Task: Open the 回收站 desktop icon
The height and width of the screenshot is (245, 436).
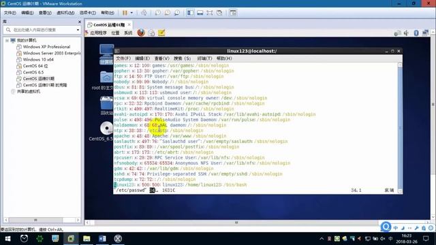Action: click(x=107, y=105)
